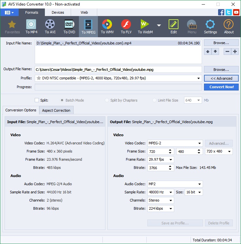Remove selected input file with minus
The image size is (241, 244).
[x=228, y=52]
